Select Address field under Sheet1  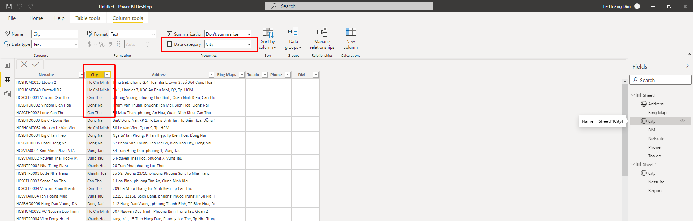pyautogui.click(x=655, y=104)
